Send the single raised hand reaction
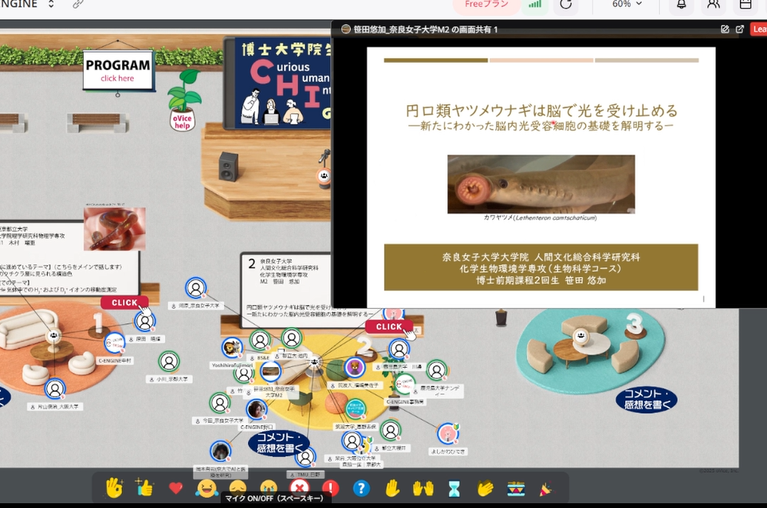The image size is (767, 508). [391, 488]
